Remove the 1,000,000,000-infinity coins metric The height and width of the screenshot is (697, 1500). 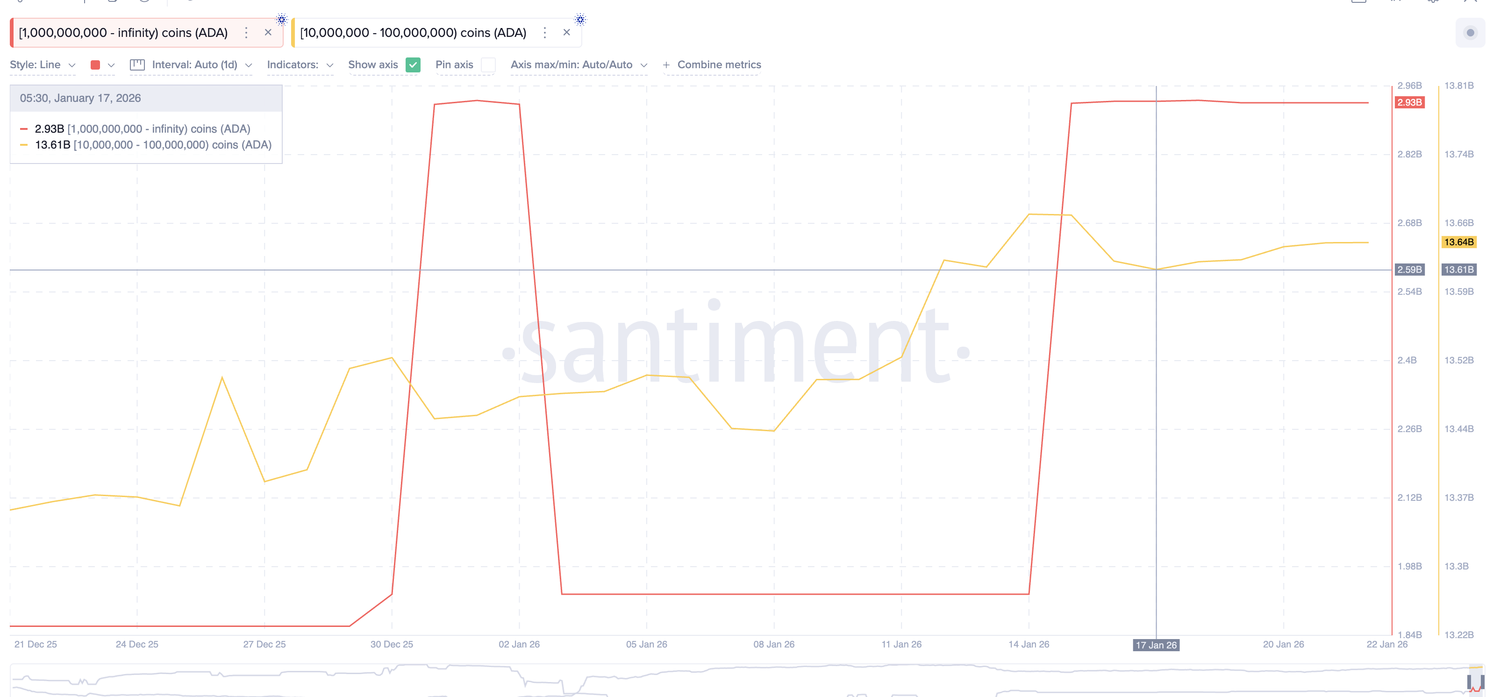tap(268, 33)
